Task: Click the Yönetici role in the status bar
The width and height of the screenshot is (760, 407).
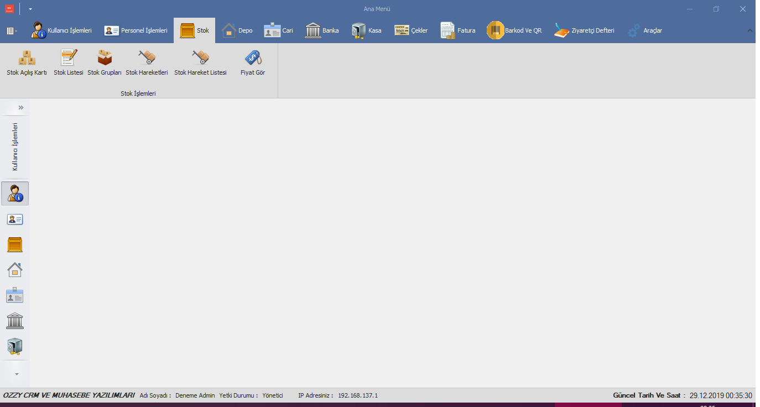Action: click(273, 395)
